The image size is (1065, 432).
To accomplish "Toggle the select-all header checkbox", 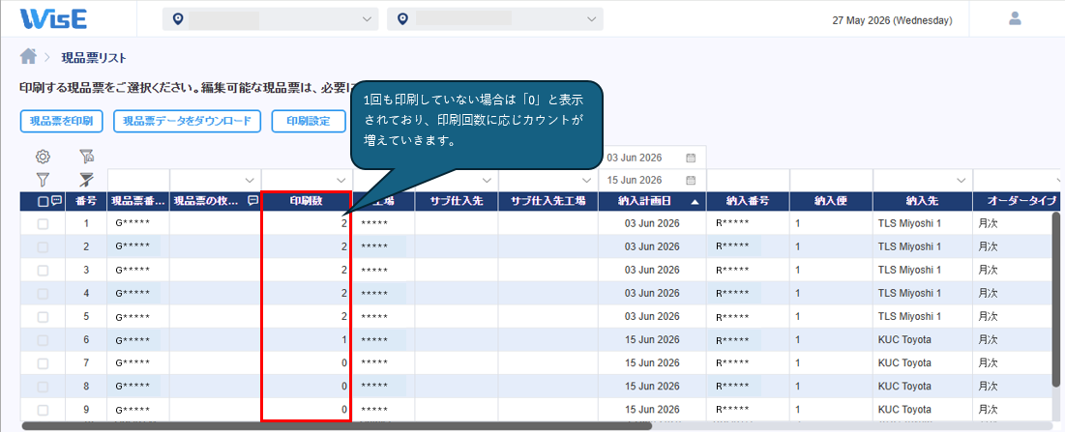I will 43,201.
